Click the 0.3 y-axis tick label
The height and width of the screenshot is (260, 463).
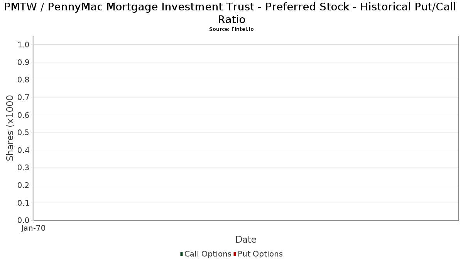tap(24, 168)
